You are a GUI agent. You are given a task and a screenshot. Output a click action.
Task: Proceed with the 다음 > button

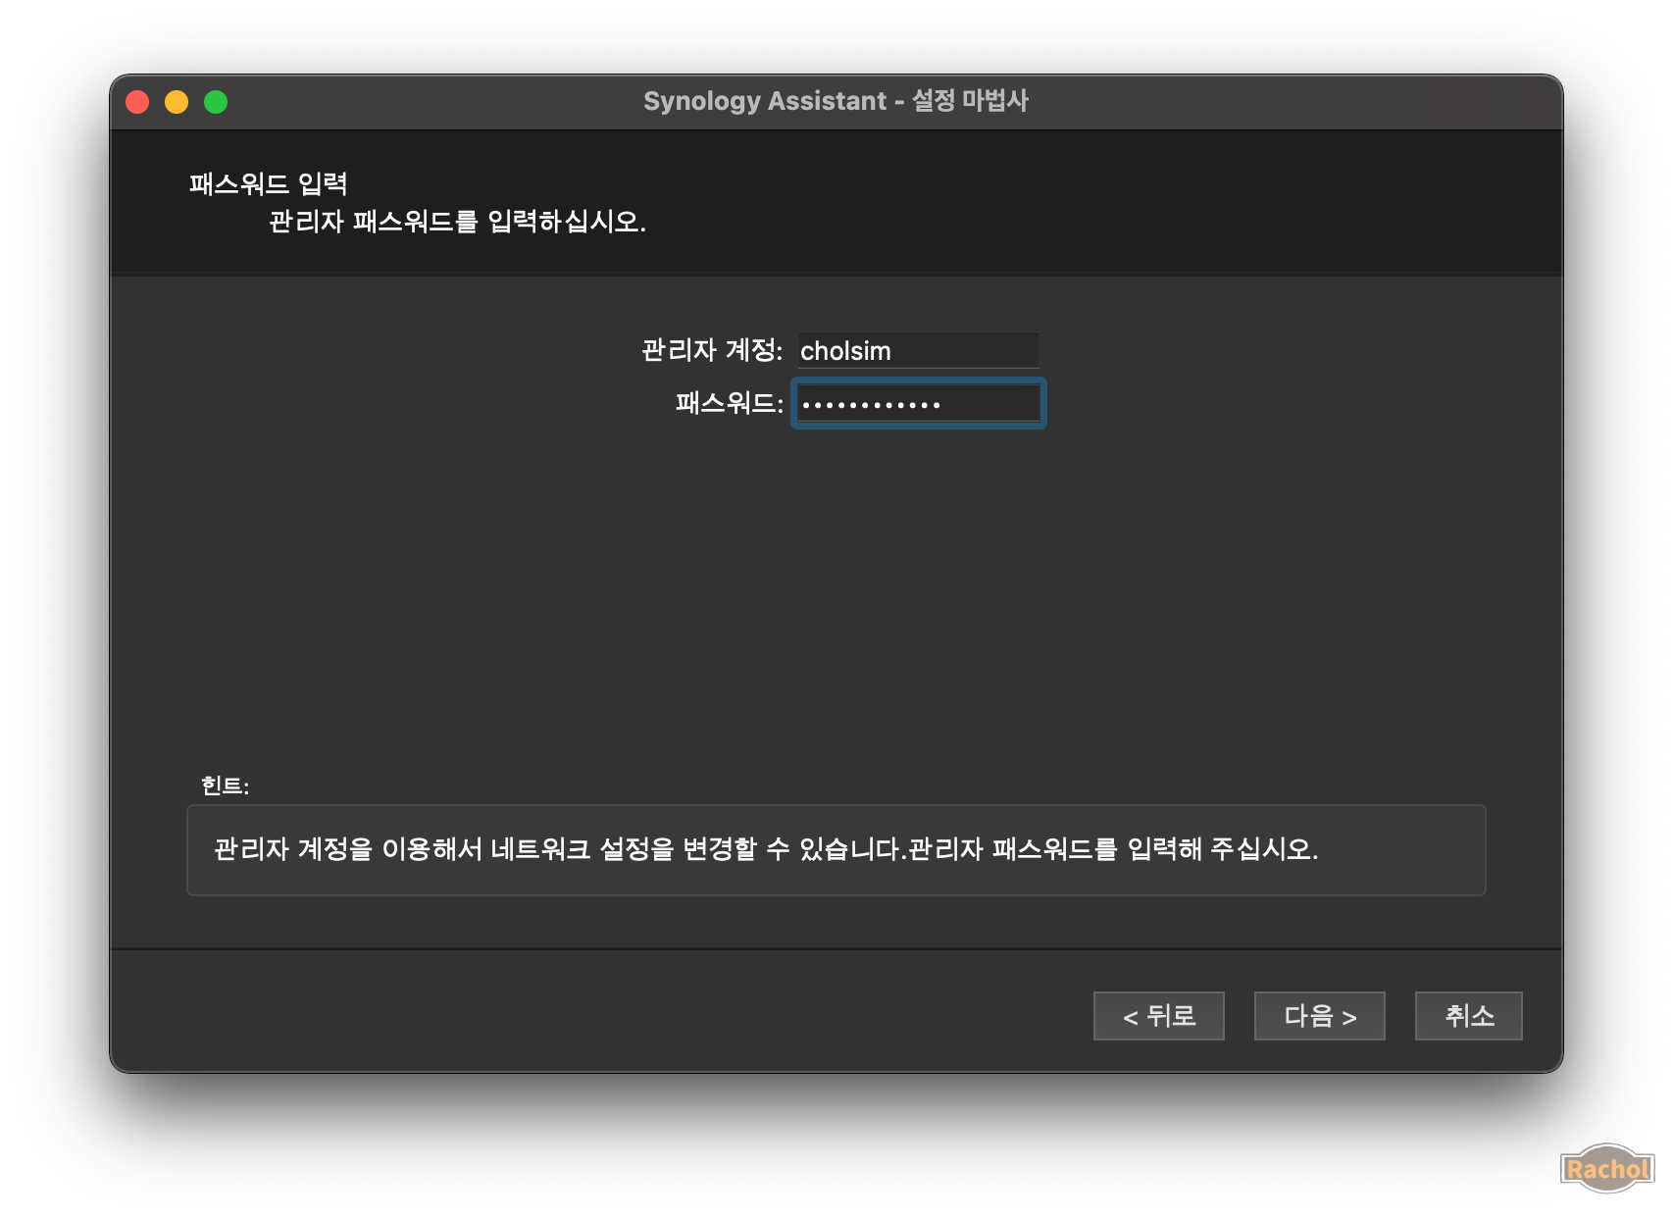pyautogui.click(x=1319, y=1015)
